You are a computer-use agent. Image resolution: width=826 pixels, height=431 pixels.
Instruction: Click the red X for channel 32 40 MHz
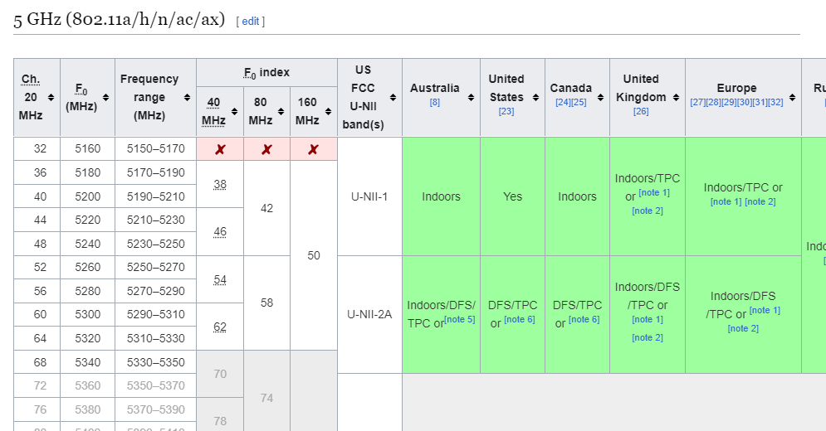[220, 149]
